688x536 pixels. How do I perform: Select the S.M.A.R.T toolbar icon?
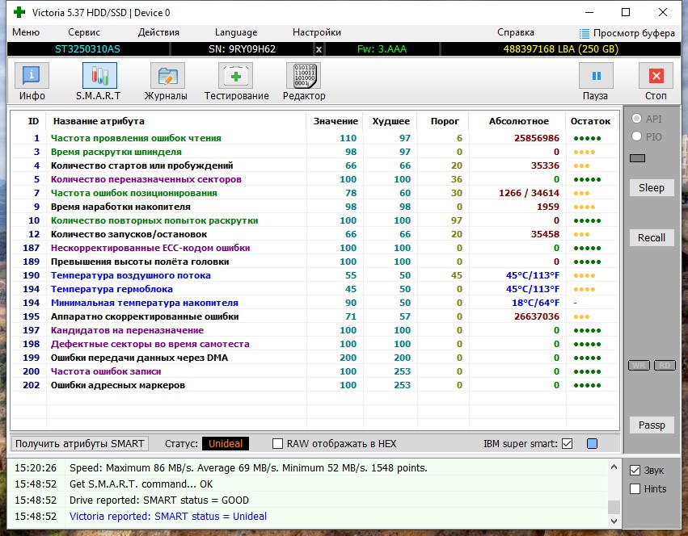click(x=99, y=75)
